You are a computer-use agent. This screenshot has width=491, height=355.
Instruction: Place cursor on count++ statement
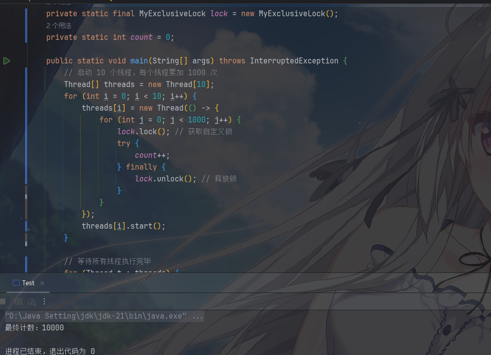point(152,155)
